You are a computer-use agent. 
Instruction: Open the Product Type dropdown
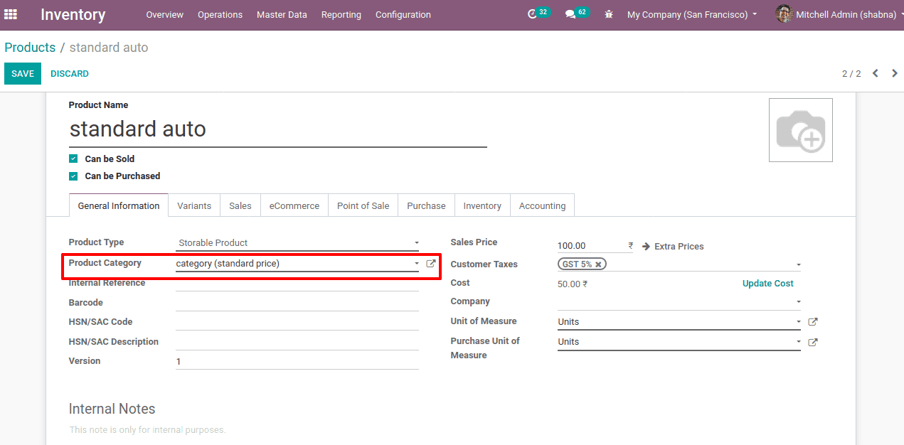pyautogui.click(x=297, y=243)
